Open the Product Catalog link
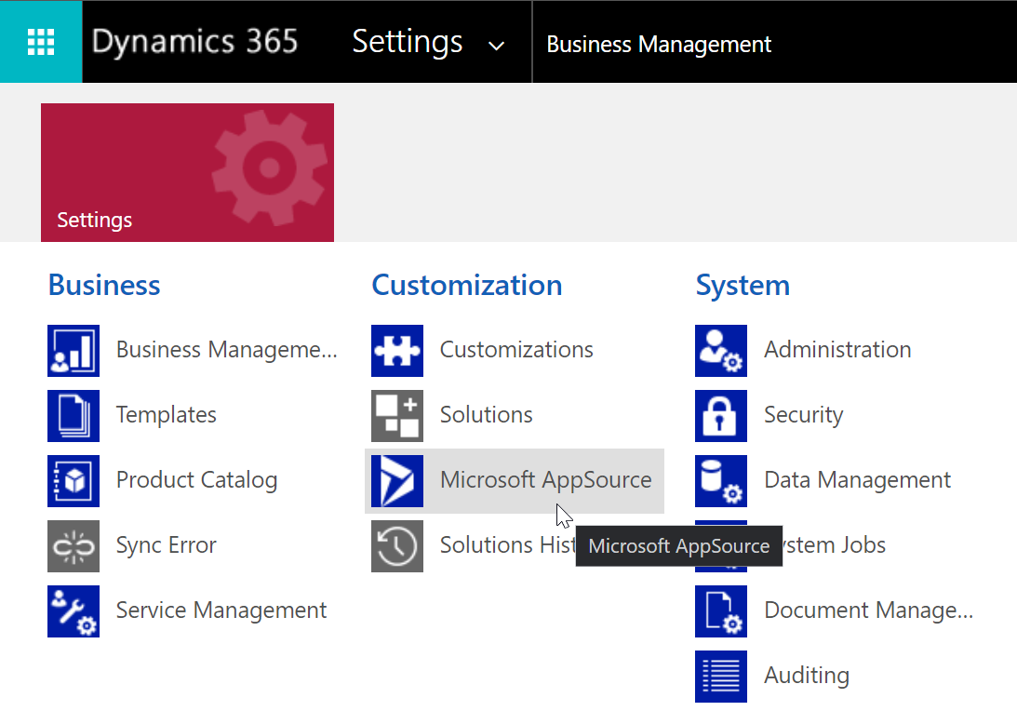 196,480
